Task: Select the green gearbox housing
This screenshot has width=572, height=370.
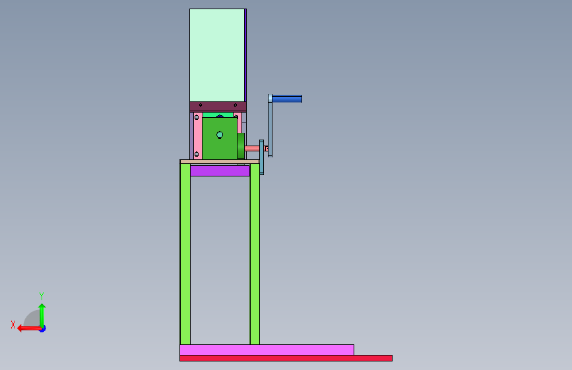Action: coord(220,138)
